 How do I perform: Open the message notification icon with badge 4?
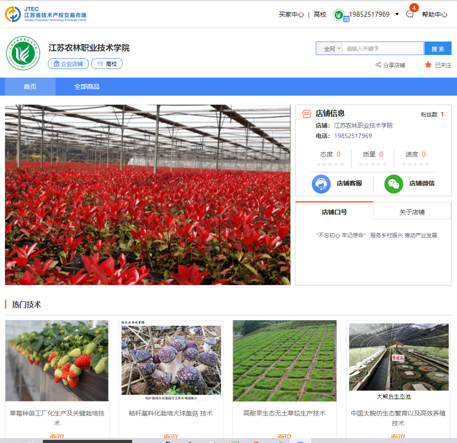[x=410, y=14]
